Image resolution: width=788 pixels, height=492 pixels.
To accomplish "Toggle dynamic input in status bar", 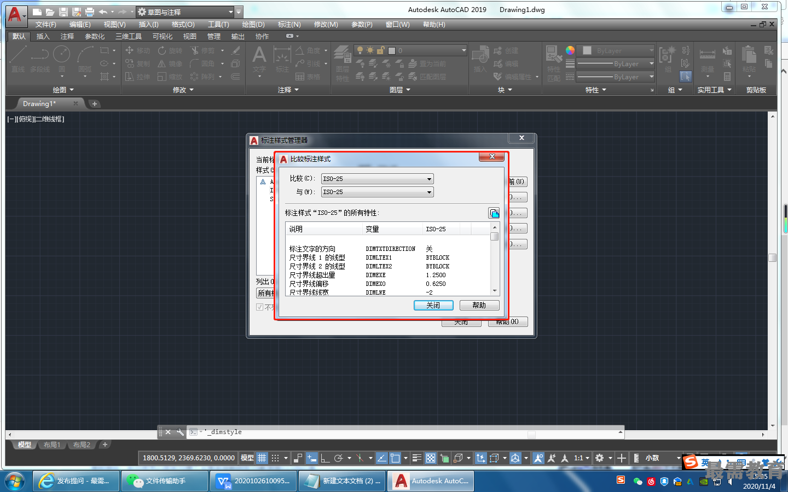I will (311, 458).
